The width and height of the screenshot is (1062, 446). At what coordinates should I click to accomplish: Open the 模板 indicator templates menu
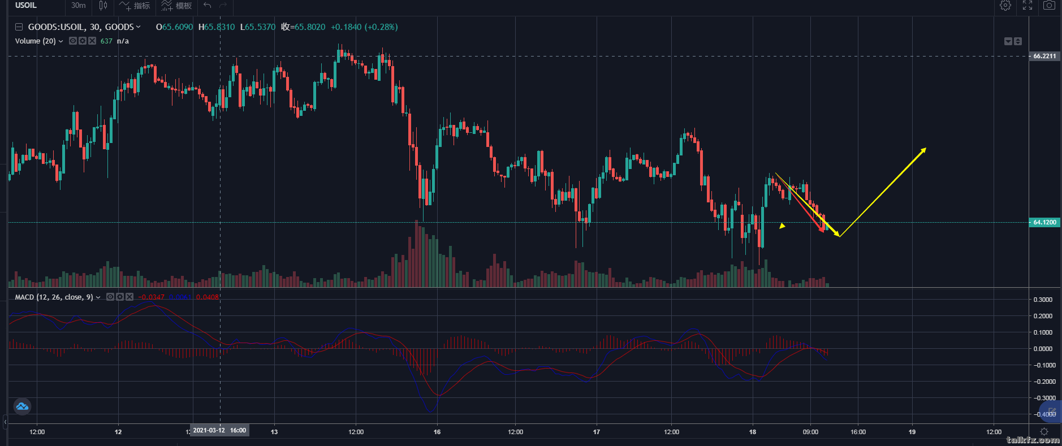coord(176,6)
